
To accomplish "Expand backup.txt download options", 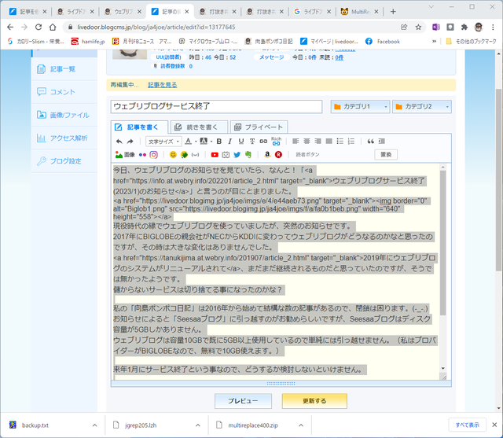I will [x=94, y=425].
